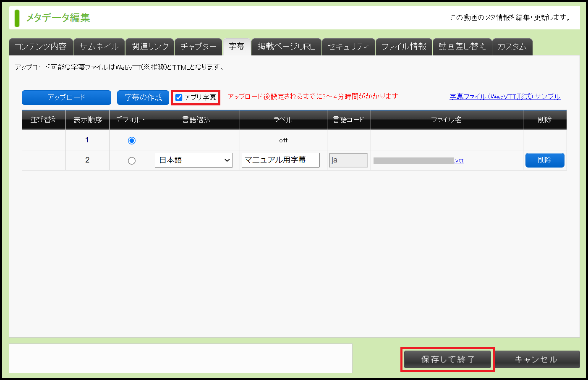Open the ファイル情報 tab

click(x=404, y=47)
